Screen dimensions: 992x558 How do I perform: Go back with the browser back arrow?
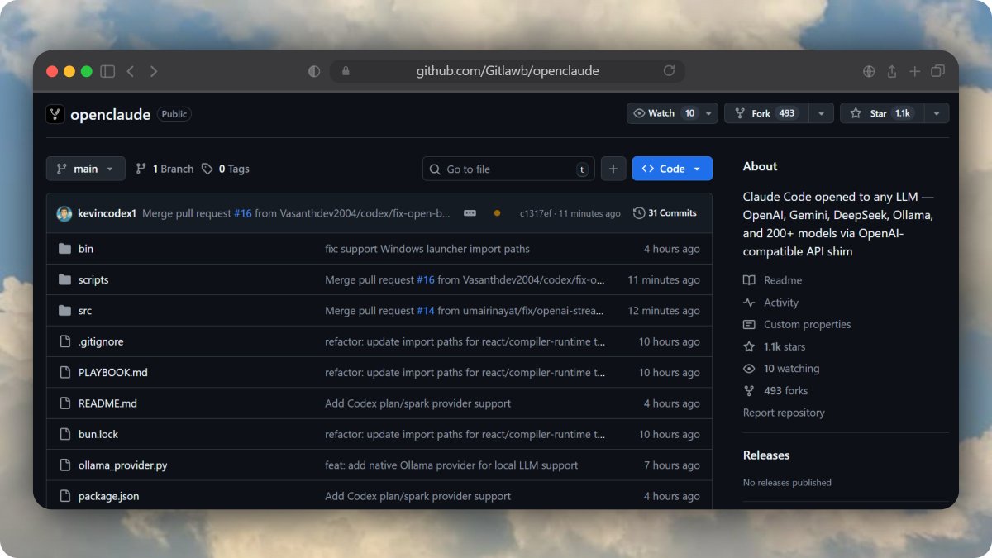131,72
